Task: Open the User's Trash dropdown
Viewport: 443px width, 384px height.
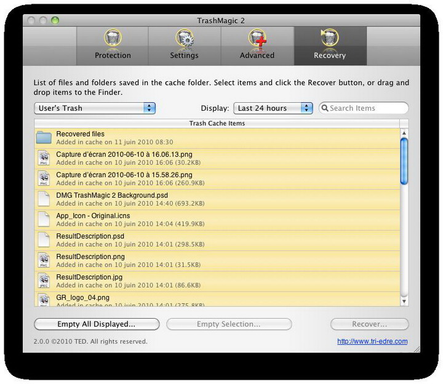Action: coord(95,108)
